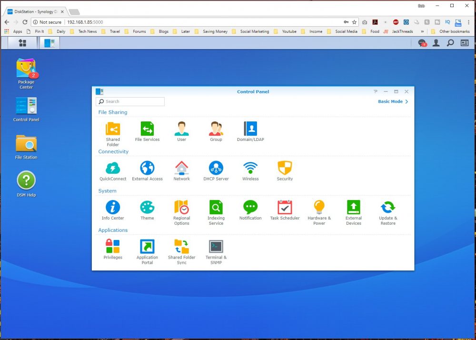
Task: Open Other bookmarks folder
Action: (x=450, y=31)
